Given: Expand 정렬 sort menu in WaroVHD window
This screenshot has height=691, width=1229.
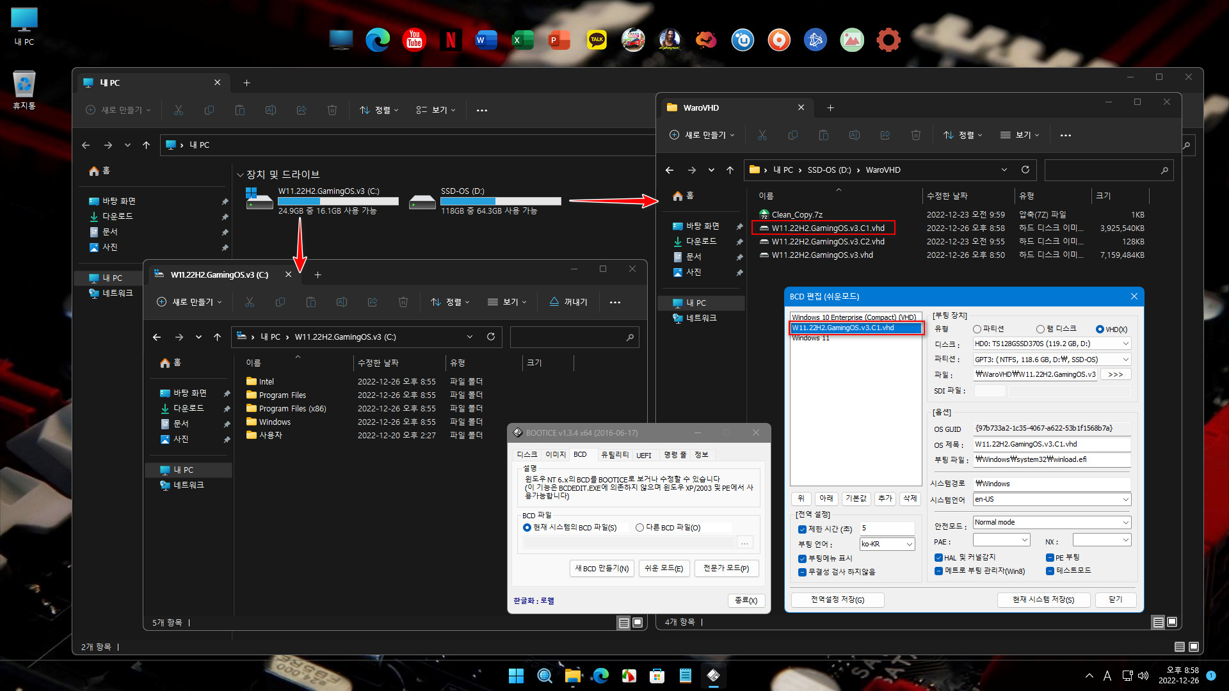Looking at the screenshot, I should (x=962, y=135).
